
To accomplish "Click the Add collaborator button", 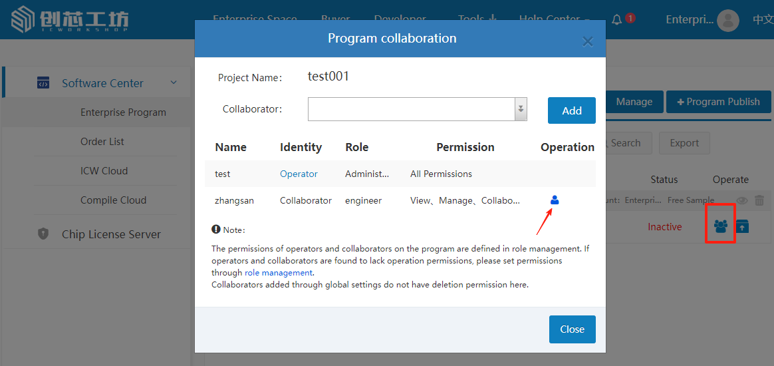I will coord(571,110).
